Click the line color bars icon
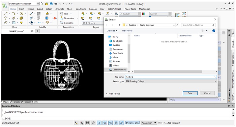The height and width of the screenshot is (127, 236). tap(144, 14)
